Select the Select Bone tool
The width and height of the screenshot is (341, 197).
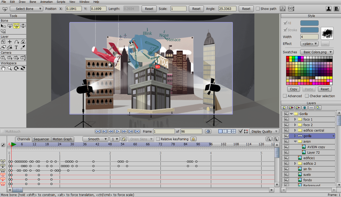[3, 26]
